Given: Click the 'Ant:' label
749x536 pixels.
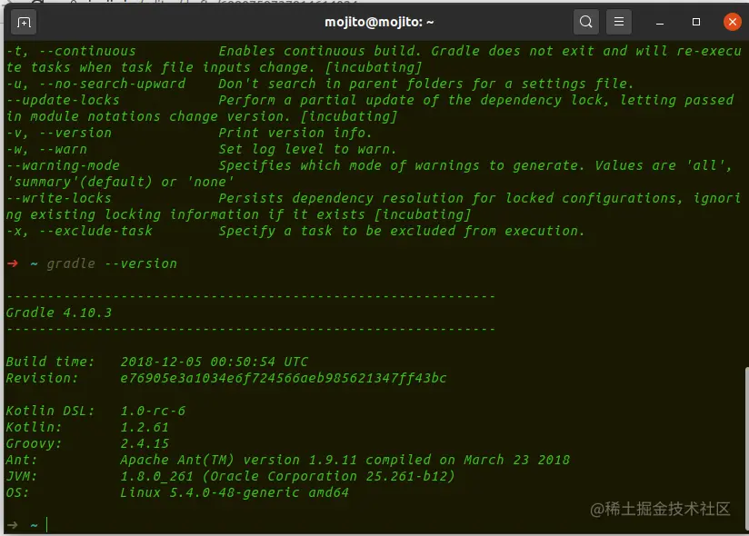Looking at the screenshot, I should tap(22, 460).
